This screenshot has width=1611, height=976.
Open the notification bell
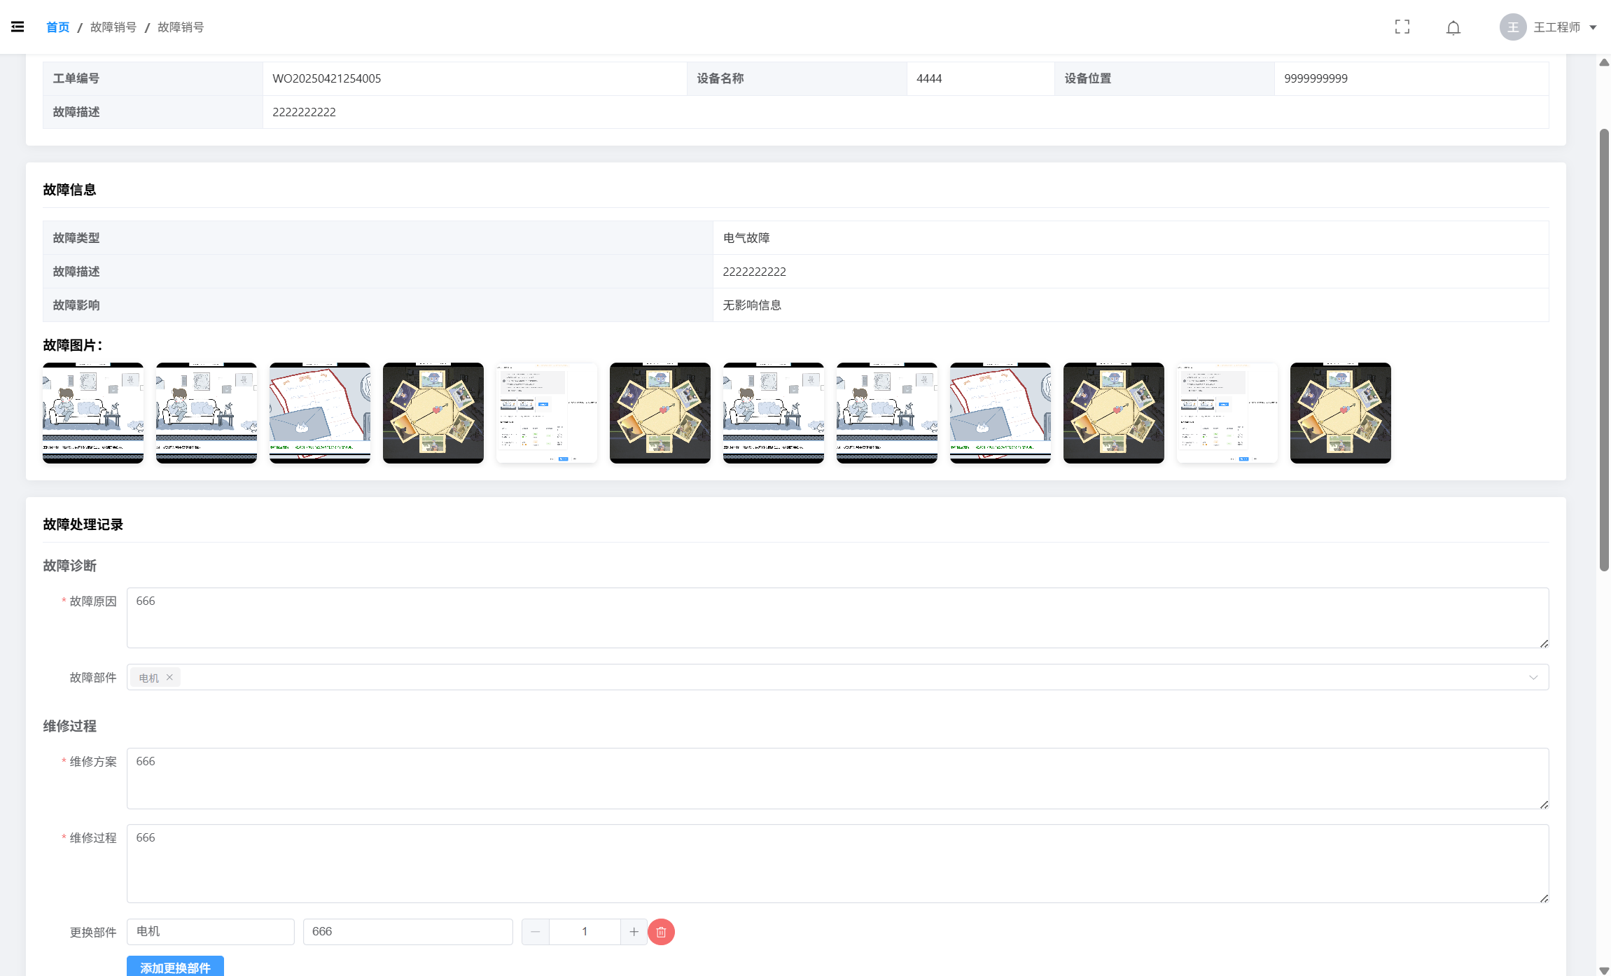coord(1453,27)
